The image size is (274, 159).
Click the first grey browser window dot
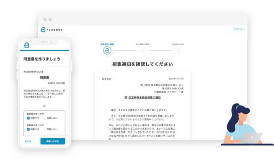(x=45, y=20)
